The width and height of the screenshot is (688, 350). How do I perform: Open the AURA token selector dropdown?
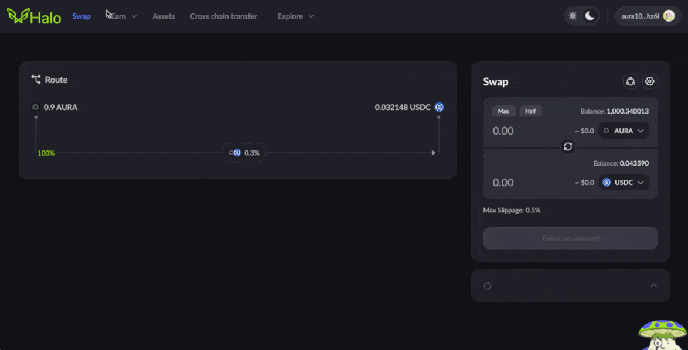point(624,131)
